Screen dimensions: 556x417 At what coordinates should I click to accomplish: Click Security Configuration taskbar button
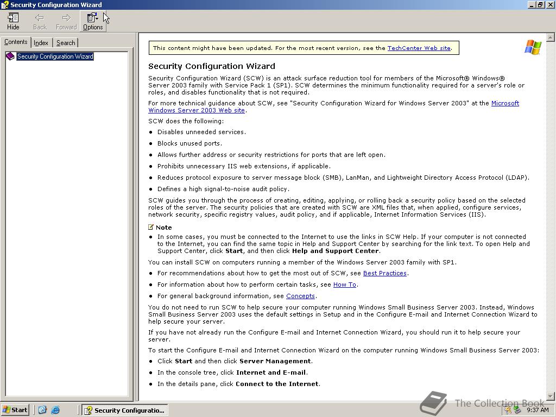pos(125,410)
